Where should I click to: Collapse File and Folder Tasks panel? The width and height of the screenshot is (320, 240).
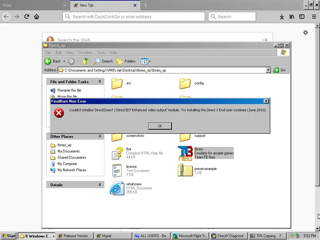tap(100, 82)
